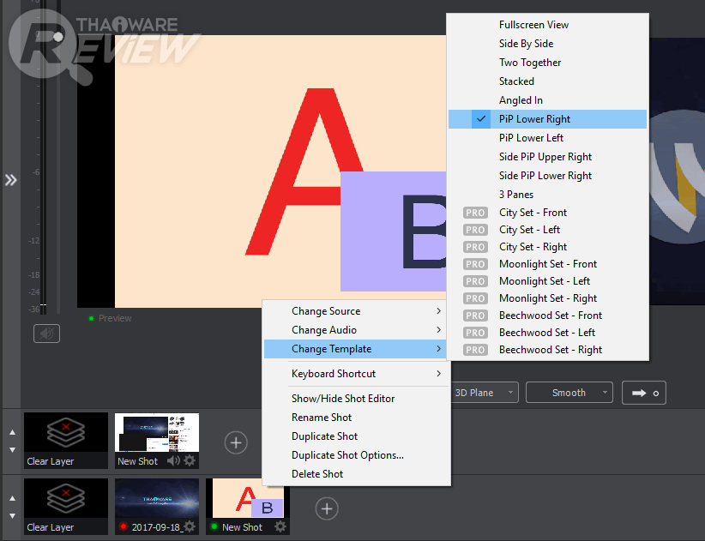Image resolution: width=705 pixels, height=541 pixels.
Task: Add a new shot to the lower layer
Action: click(x=326, y=508)
